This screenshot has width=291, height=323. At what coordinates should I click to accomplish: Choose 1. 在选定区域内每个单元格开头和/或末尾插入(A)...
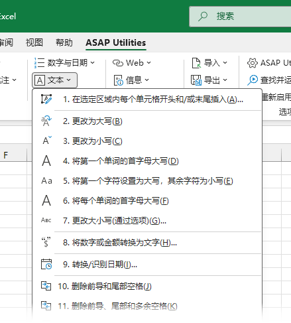pyautogui.click(x=147, y=99)
